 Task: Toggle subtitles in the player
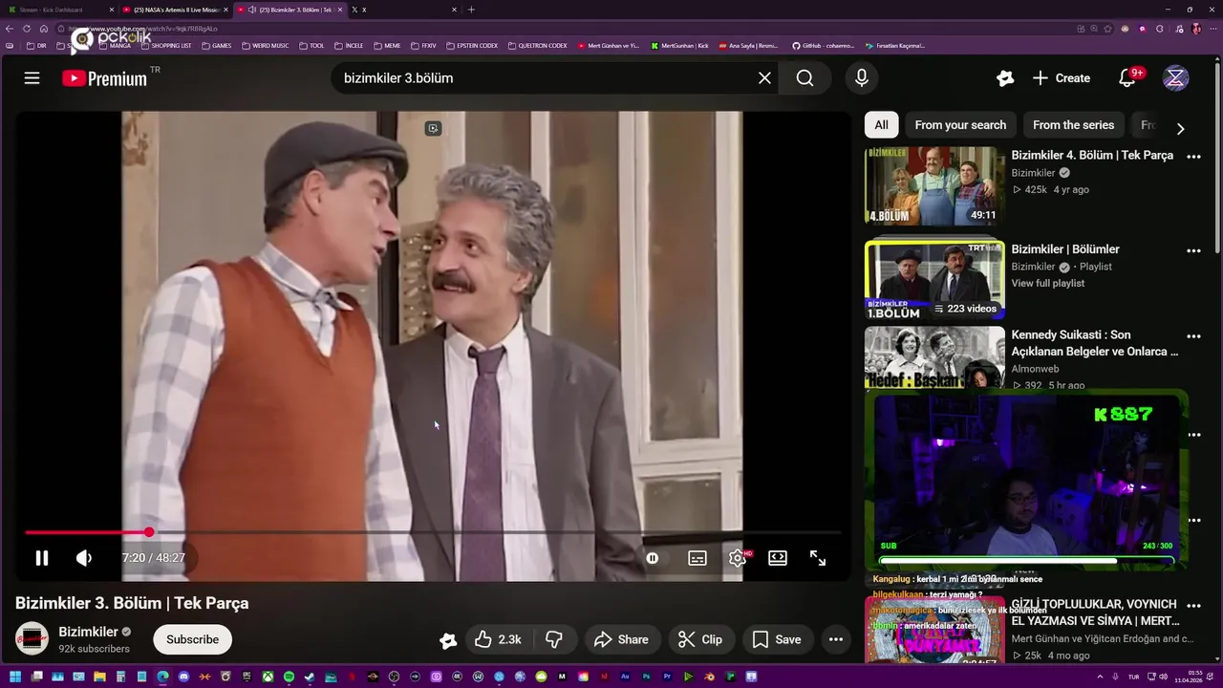pos(697,558)
